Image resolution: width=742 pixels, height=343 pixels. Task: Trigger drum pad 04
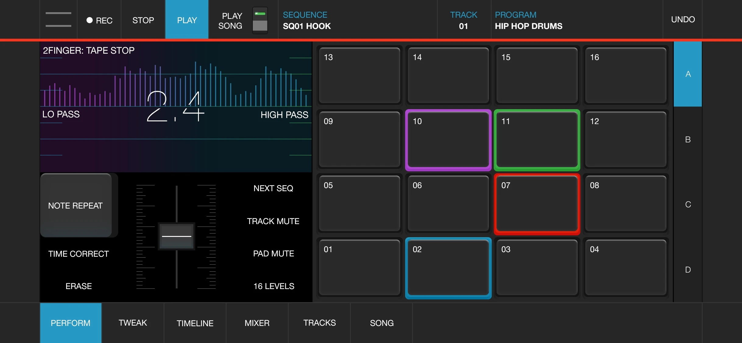[x=625, y=268]
